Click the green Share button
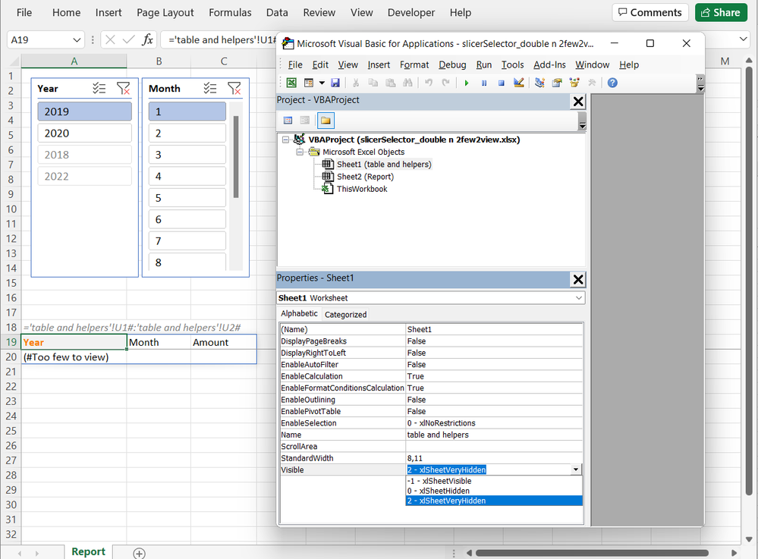The height and width of the screenshot is (559, 758). click(721, 13)
